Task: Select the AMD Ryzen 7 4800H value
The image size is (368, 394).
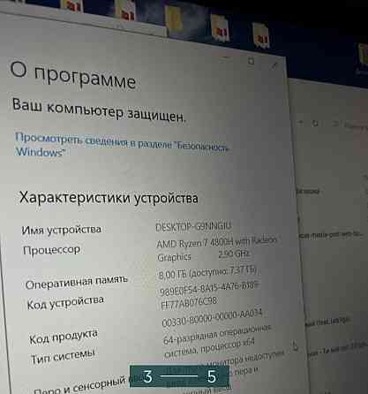Action: point(217,249)
